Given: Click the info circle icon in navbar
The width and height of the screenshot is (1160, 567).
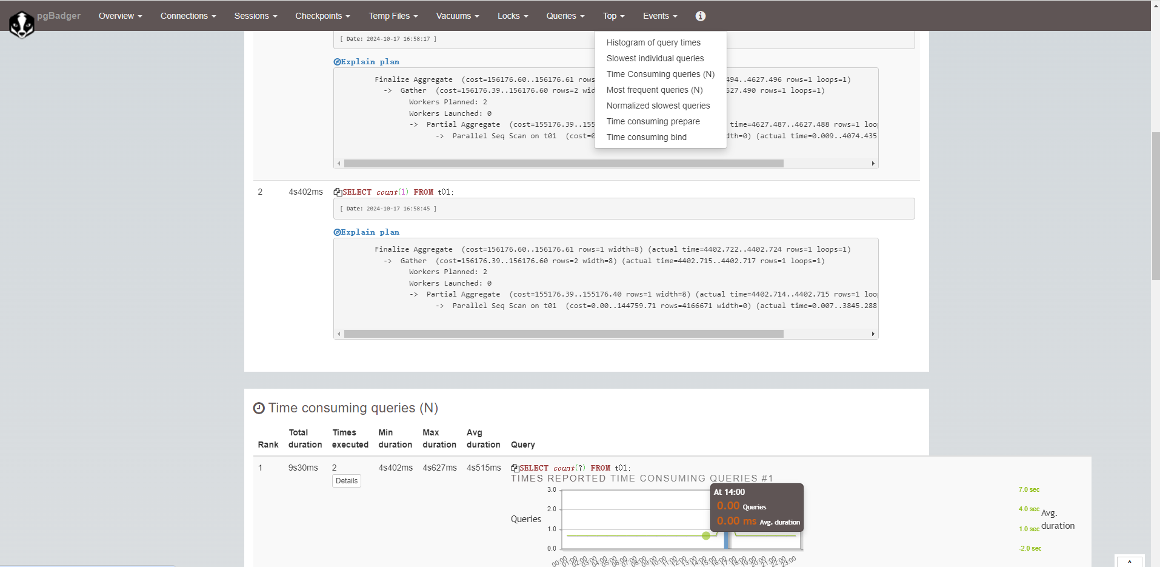Looking at the screenshot, I should point(700,16).
